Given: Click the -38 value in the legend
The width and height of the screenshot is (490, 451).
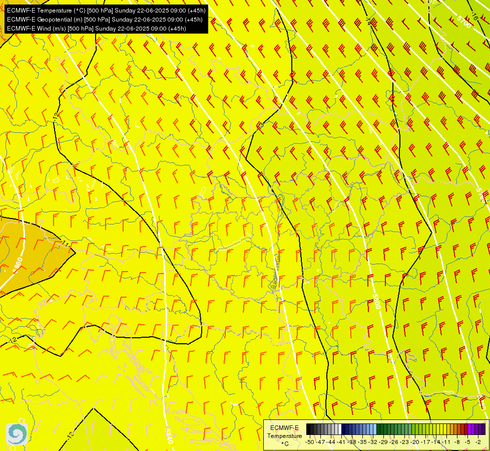Looking at the screenshot, I should (352, 442).
